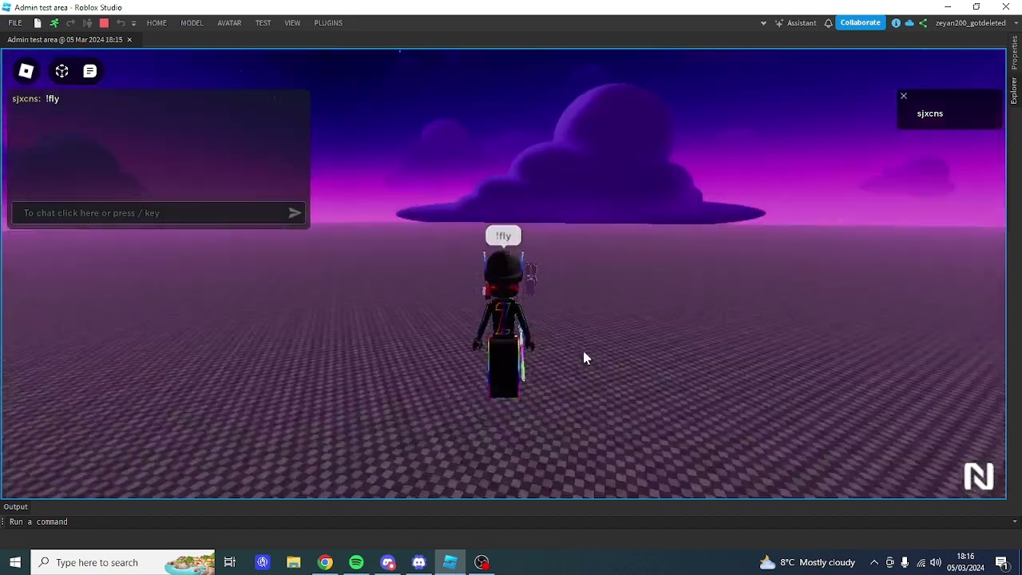
Task: Show hidden system tray icons
Action: point(874,562)
